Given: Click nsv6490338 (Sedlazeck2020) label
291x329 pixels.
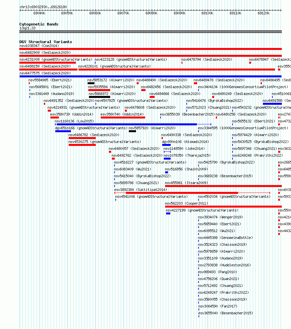Looking at the screenshot, I should (x=187, y=135).
